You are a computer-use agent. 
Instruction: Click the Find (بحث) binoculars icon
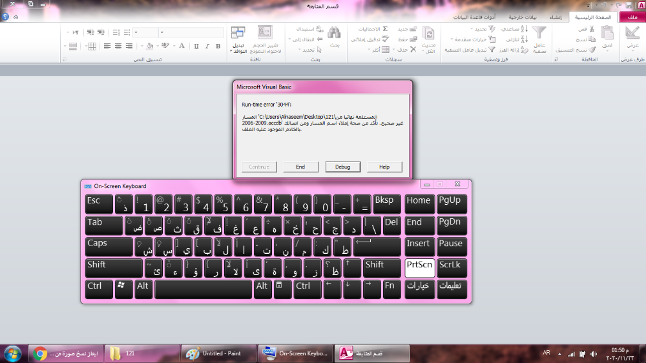click(334, 33)
